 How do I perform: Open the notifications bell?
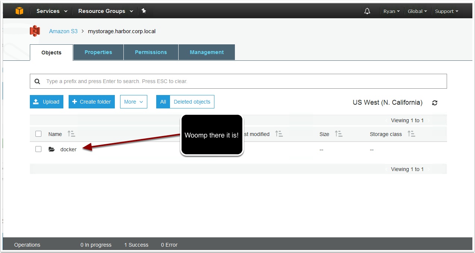[367, 11]
